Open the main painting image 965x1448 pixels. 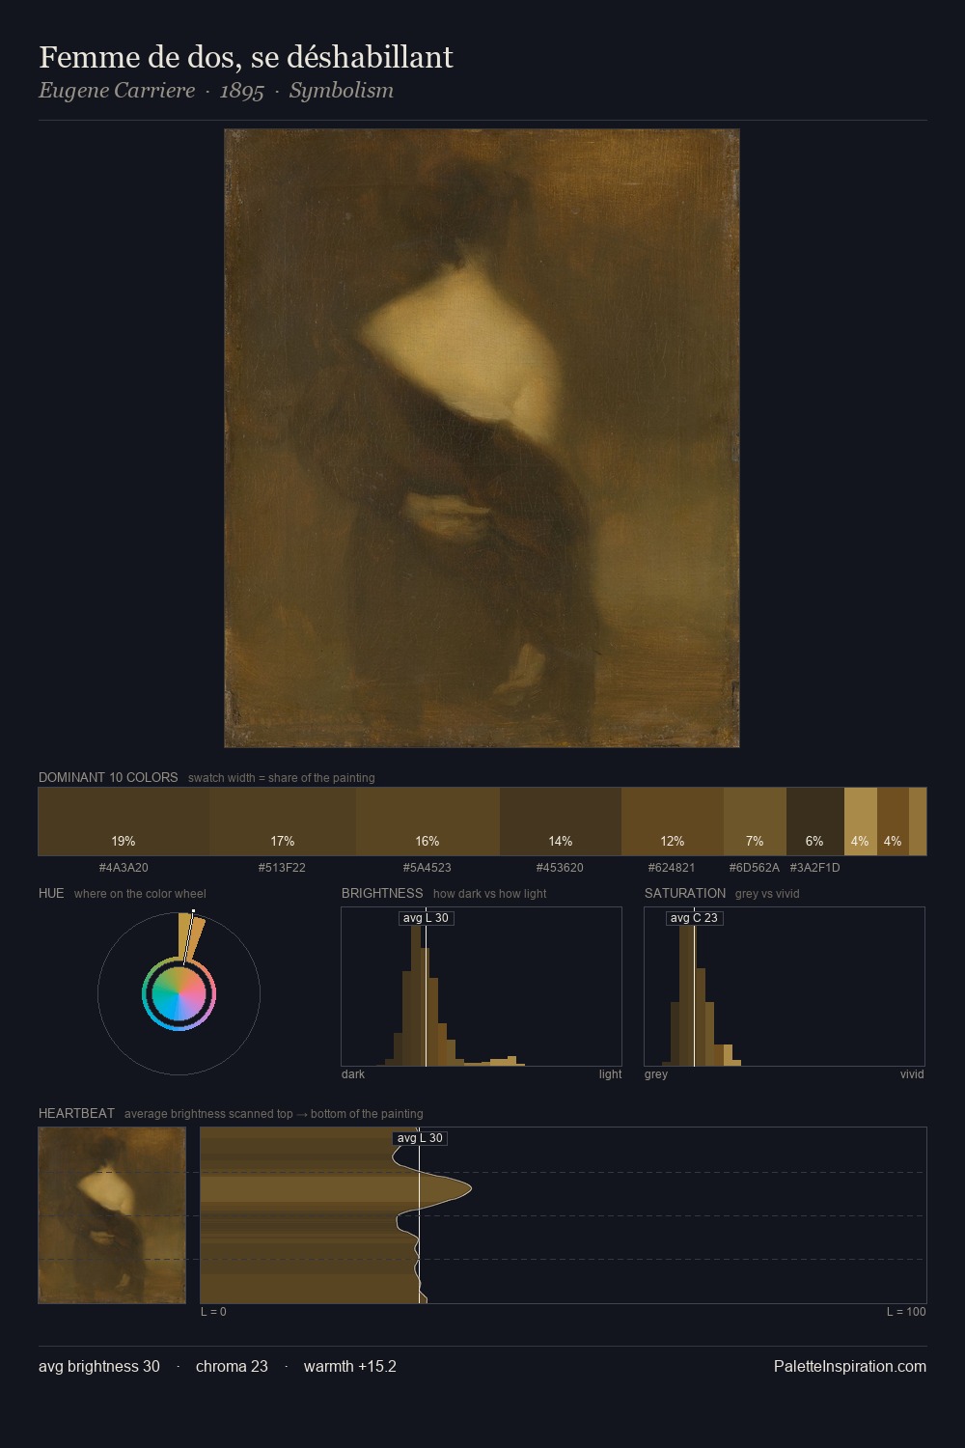482,438
